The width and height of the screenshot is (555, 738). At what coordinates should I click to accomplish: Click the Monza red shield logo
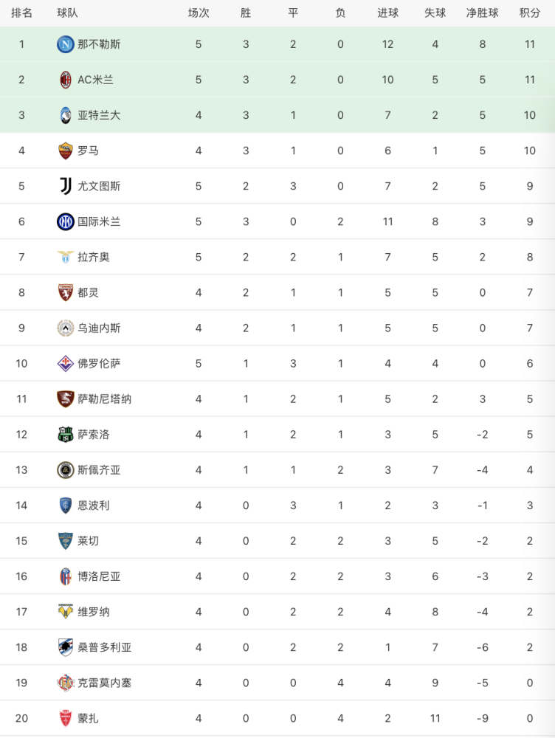[66, 718]
